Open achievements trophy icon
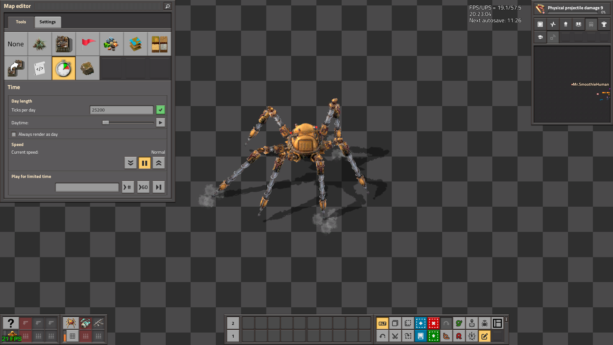 (x=604, y=24)
